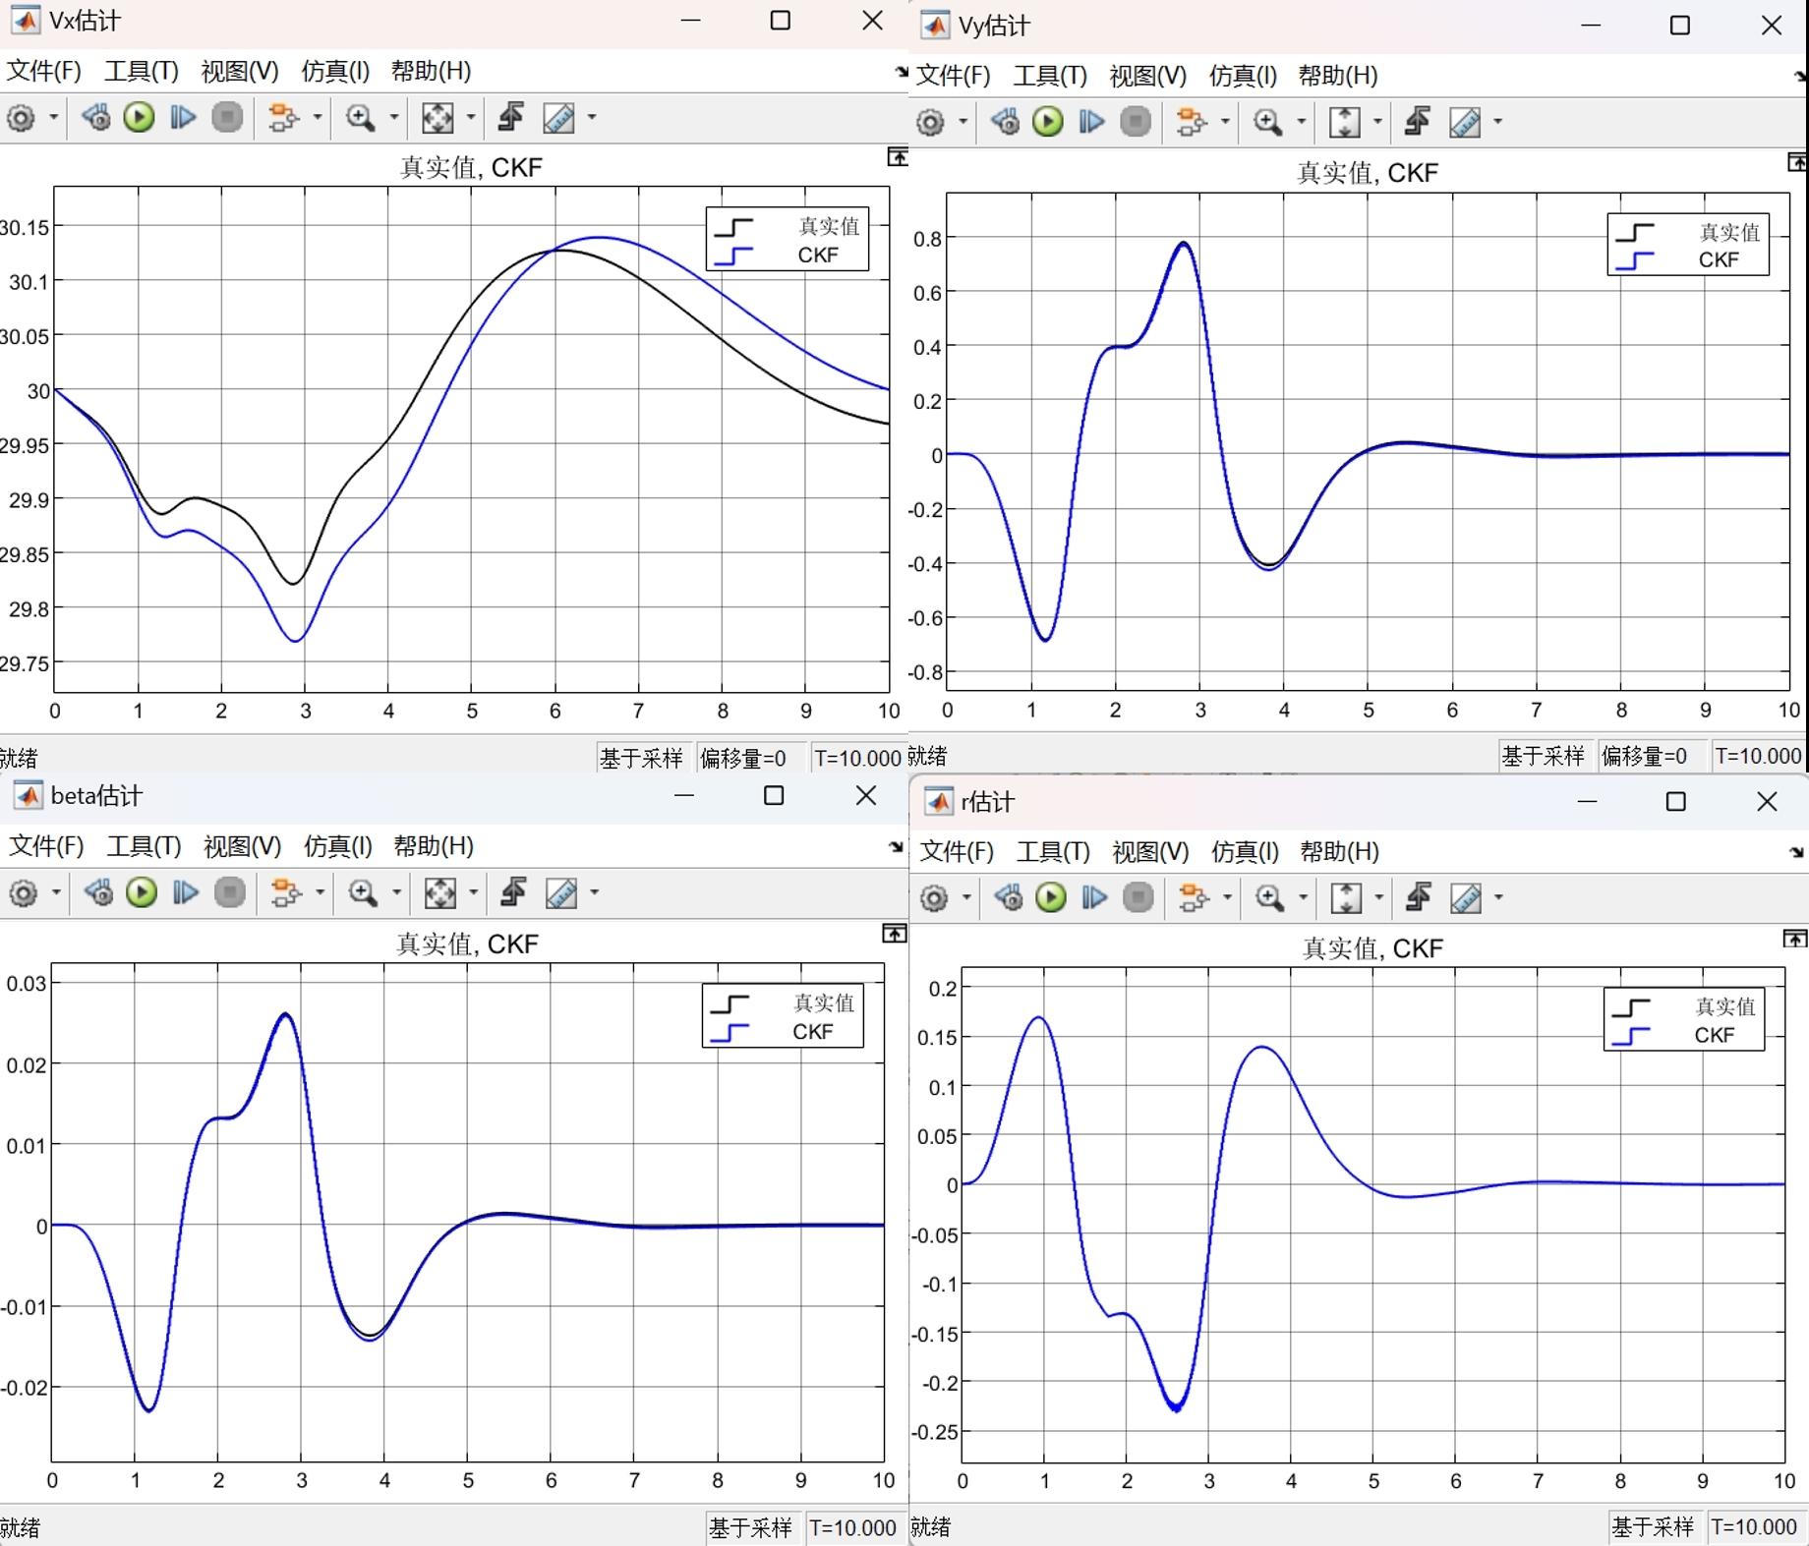Screen dimensions: 1809x1546
Task: Open 仿真(I) menu in beta估计 window
Action: click(337, 846)
